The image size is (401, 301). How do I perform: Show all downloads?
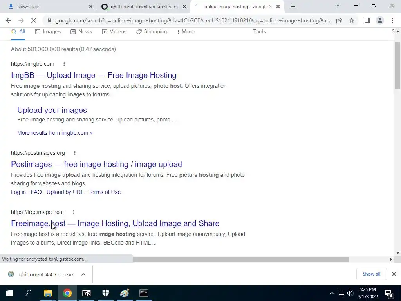pos(371,274)
